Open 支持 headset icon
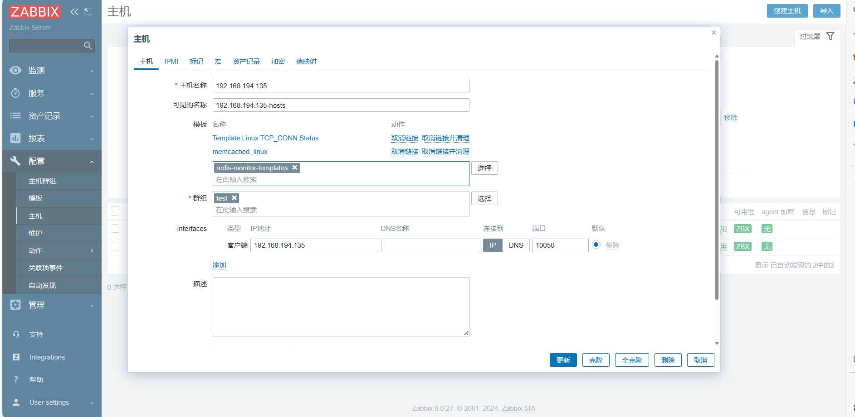The height and width of the screenshot is (417, 855). point(16,335)
